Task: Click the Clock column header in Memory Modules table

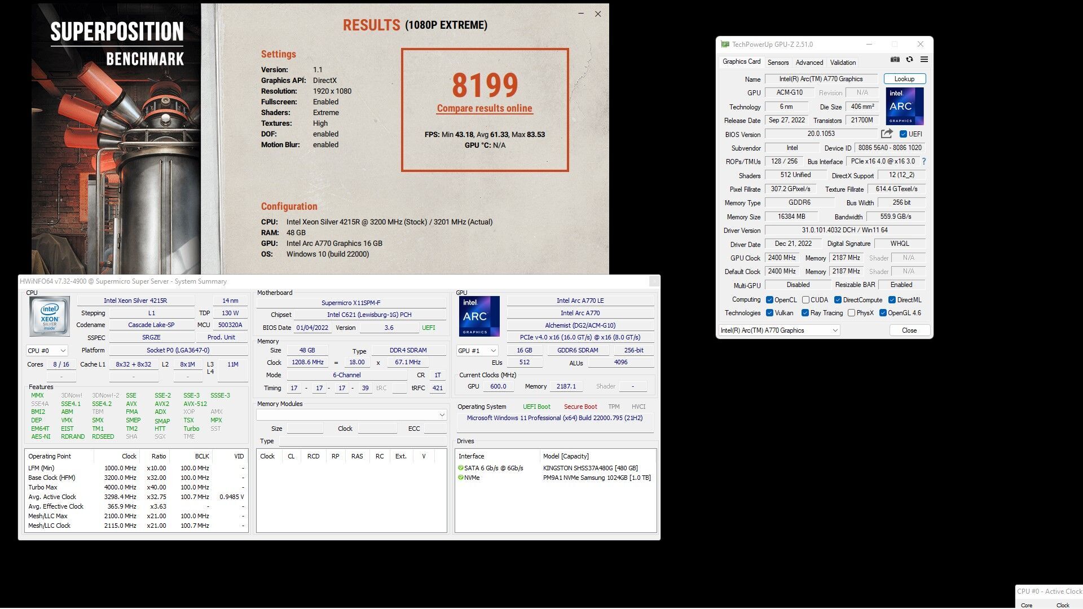Action: (x=267, y=456)
